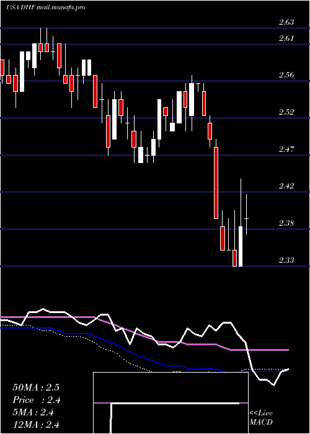
Task: Click the '5MA : 2.4' legend entry
Action: click(x=33, y=412)
